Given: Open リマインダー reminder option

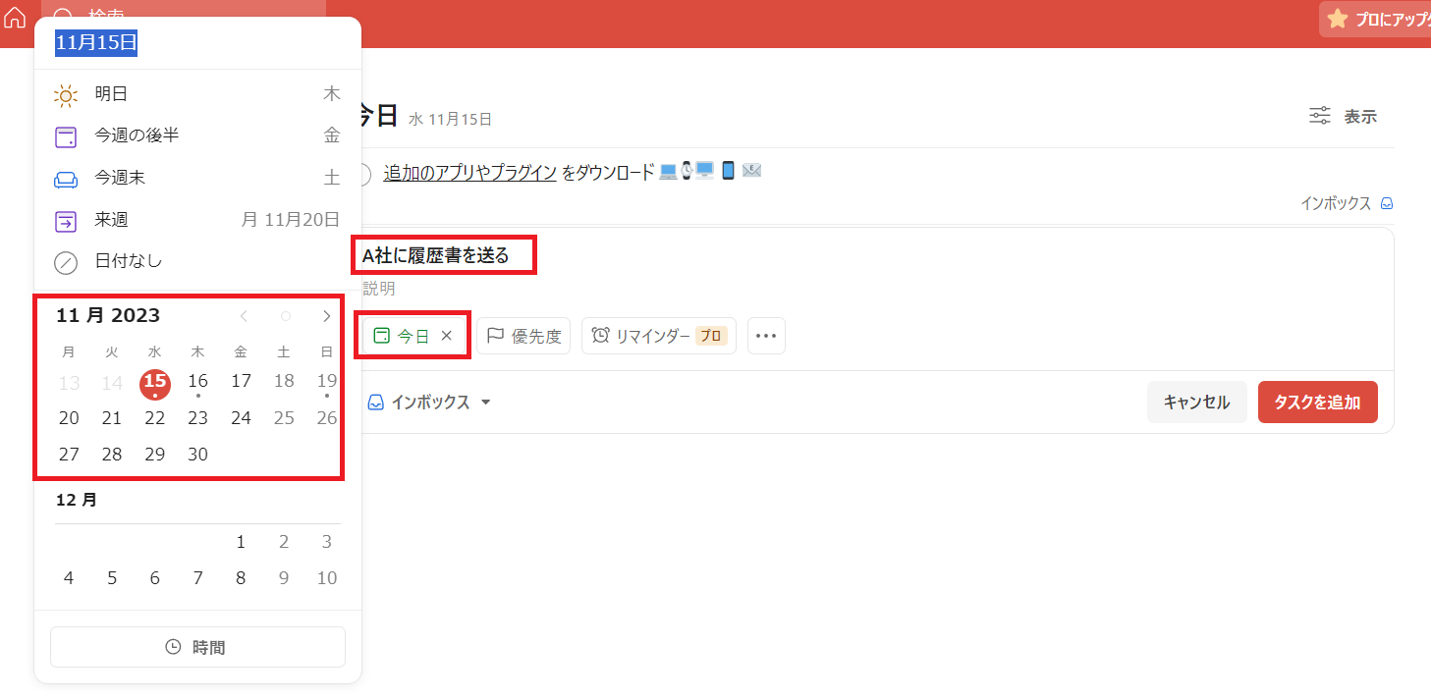Looking at the screenshot, I should (x=659, y=336).
